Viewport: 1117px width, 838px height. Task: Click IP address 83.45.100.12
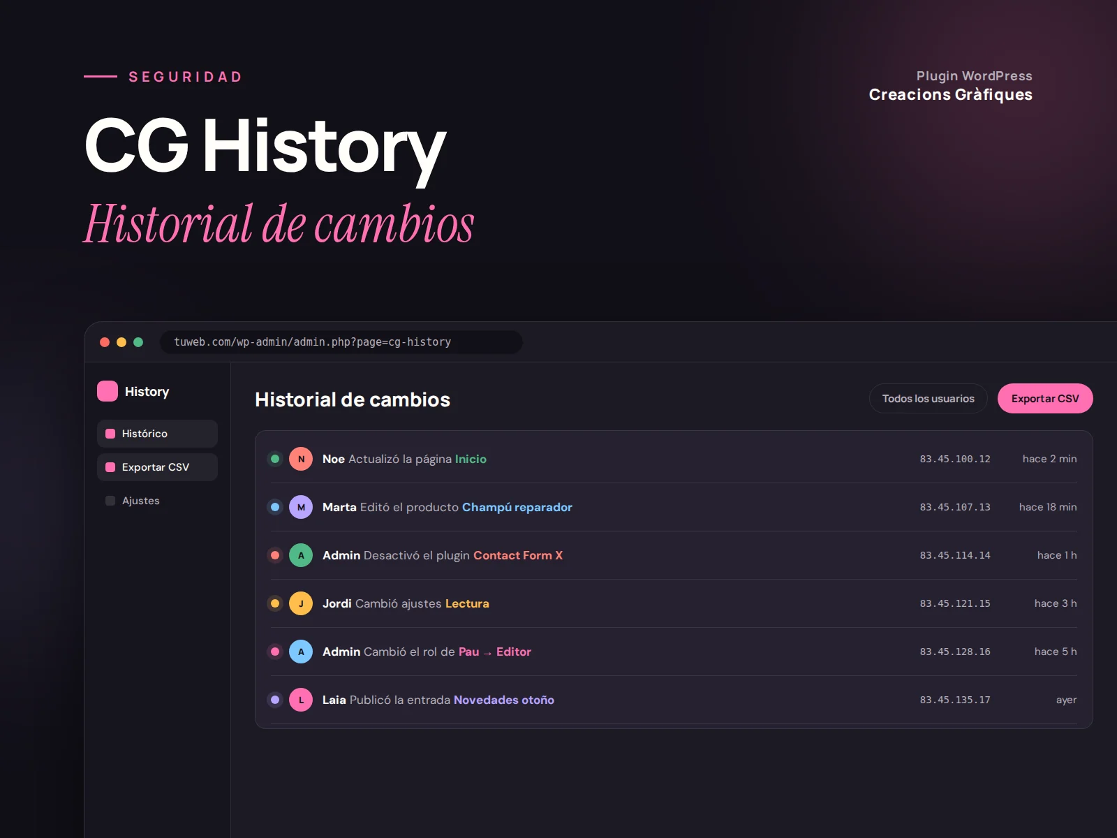click(955, 459)
